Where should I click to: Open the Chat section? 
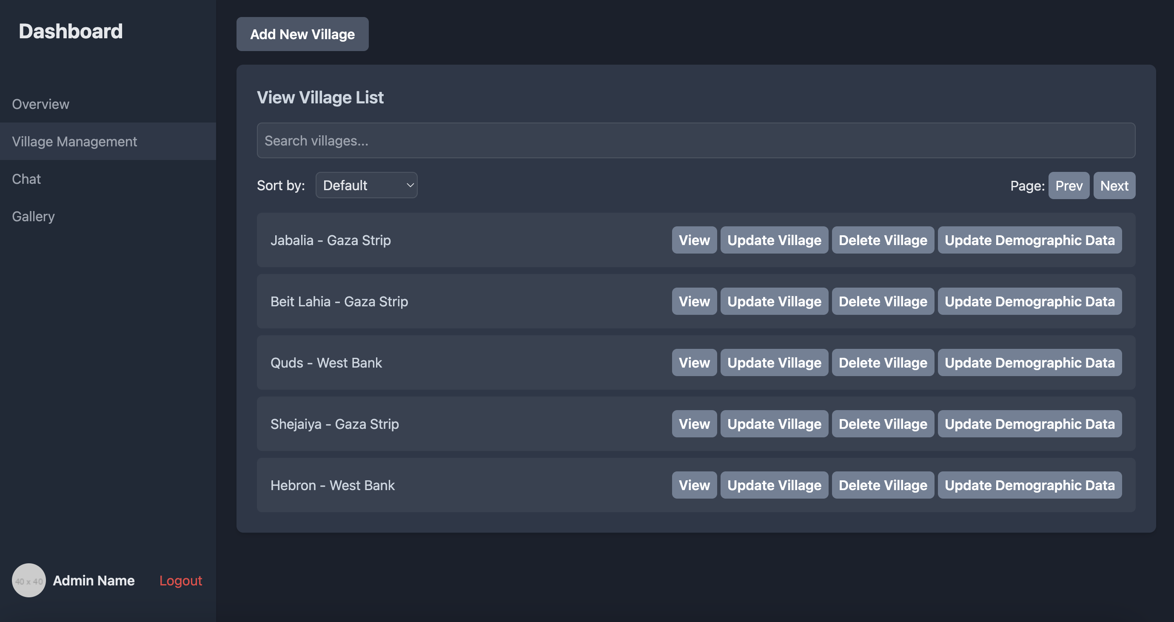click(26, 179)
